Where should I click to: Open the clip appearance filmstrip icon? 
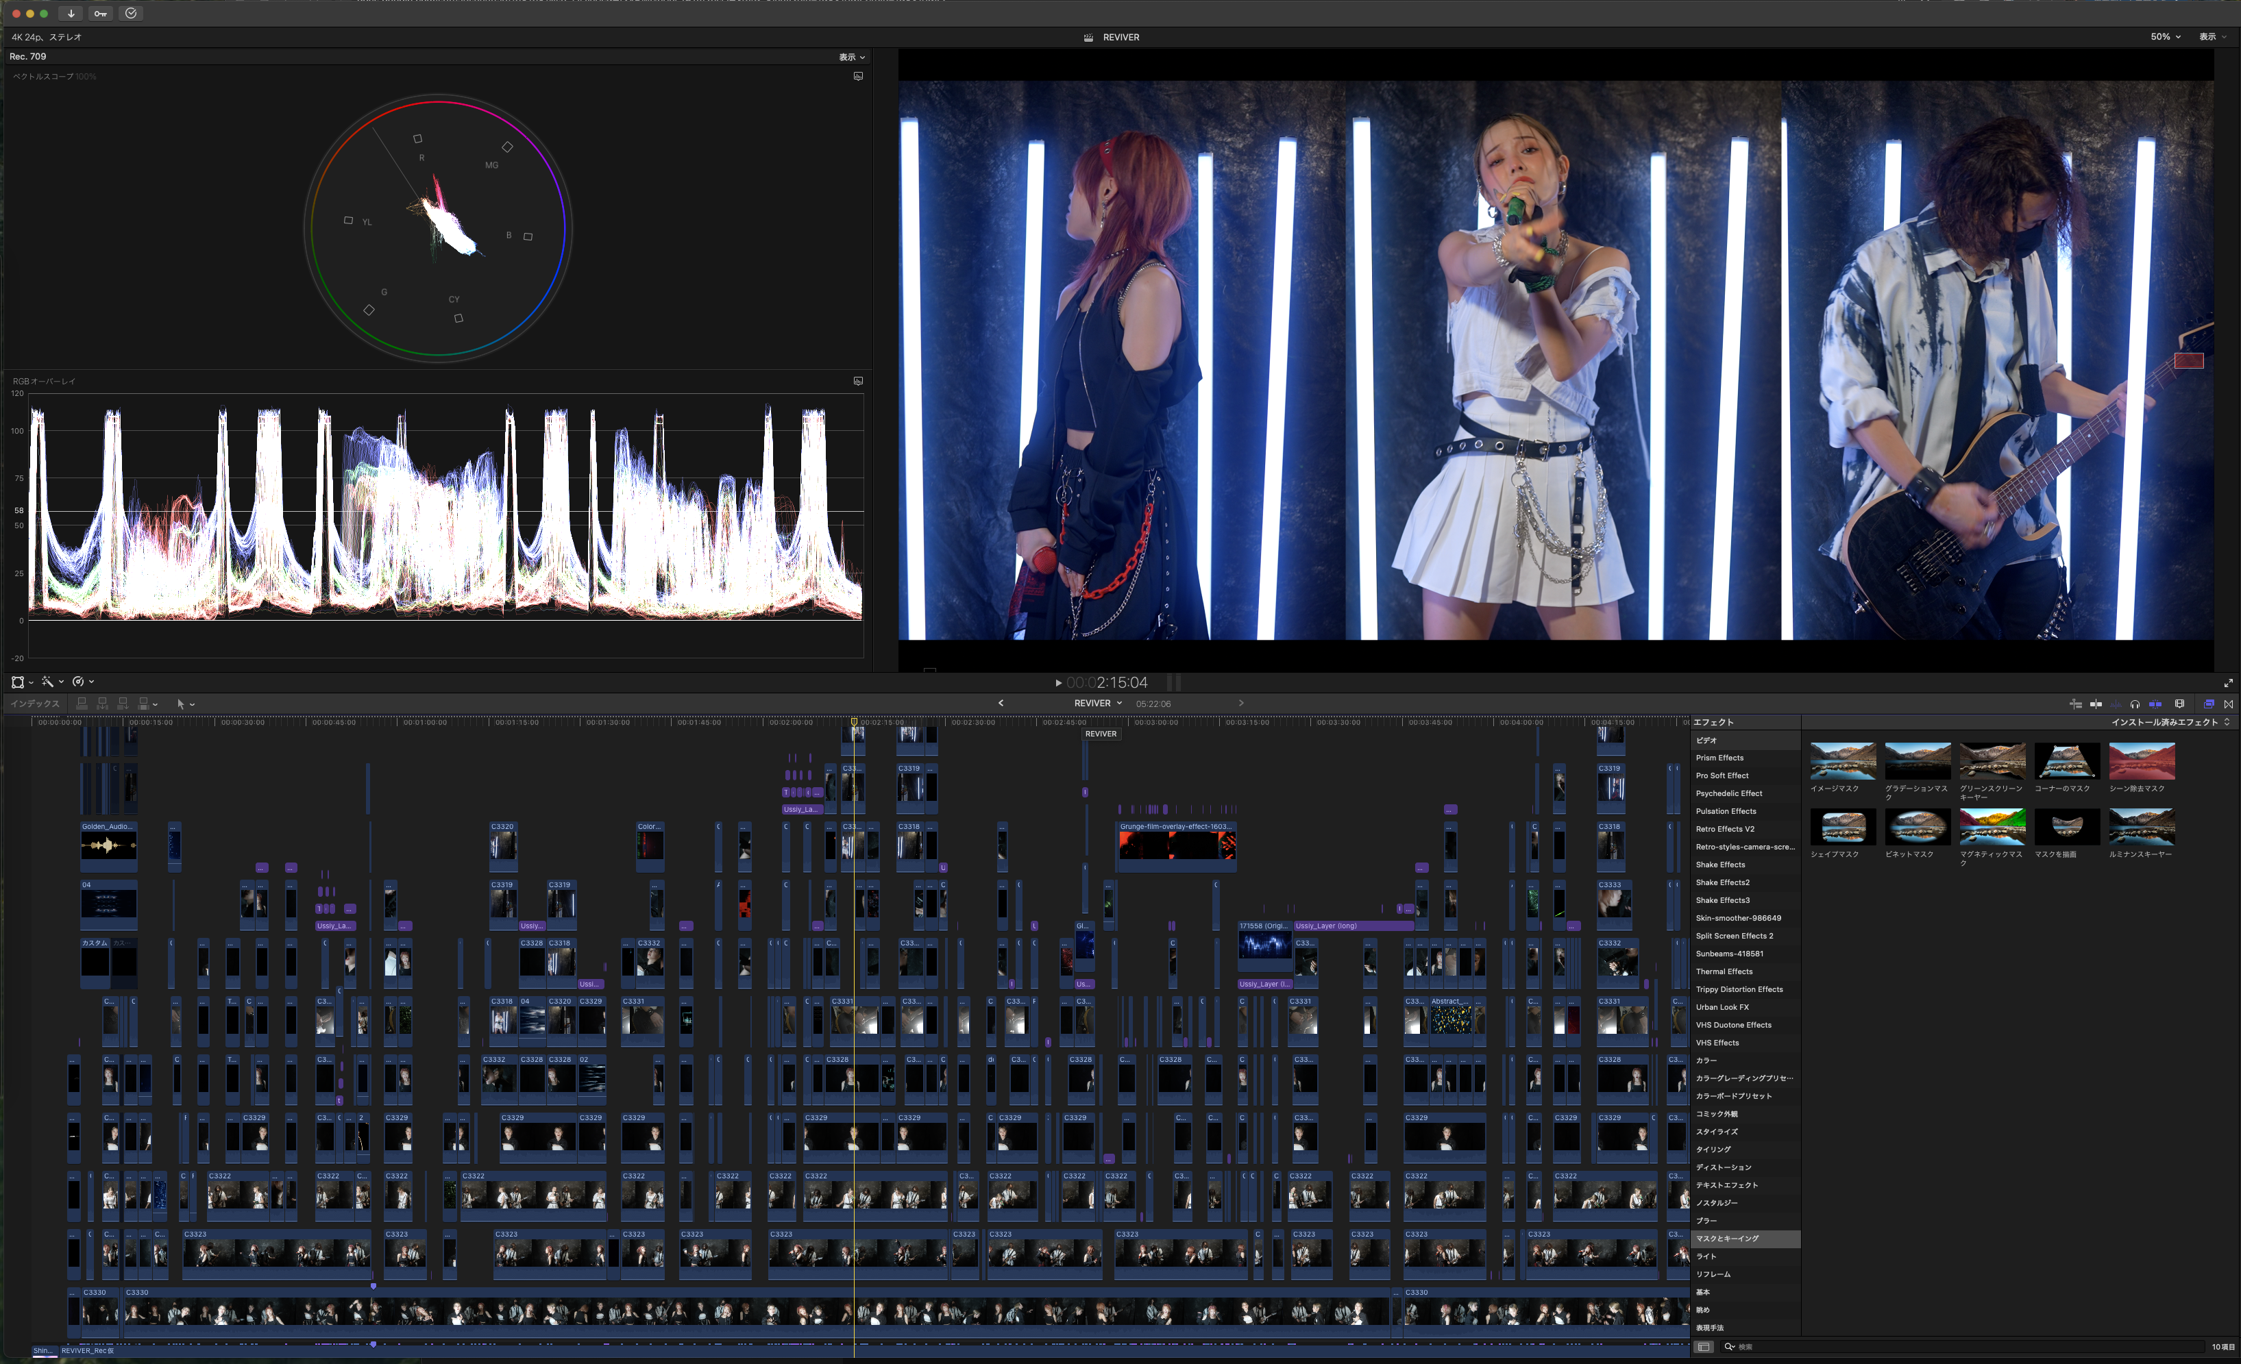click(2180, 704)
